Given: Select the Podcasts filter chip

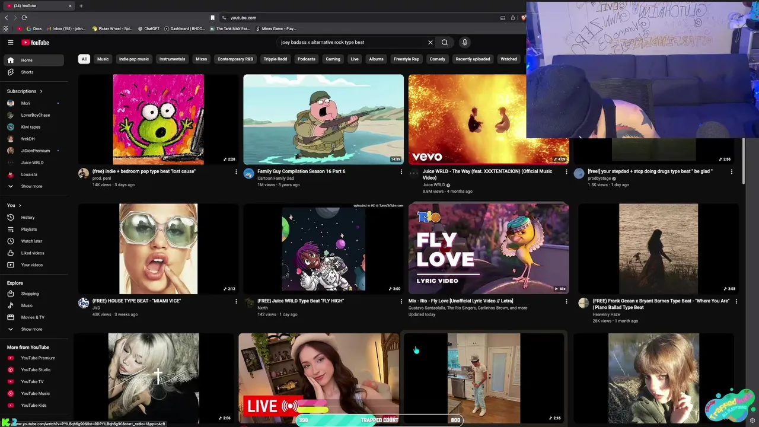Looking at the screenshot, I should coord(307,59).
